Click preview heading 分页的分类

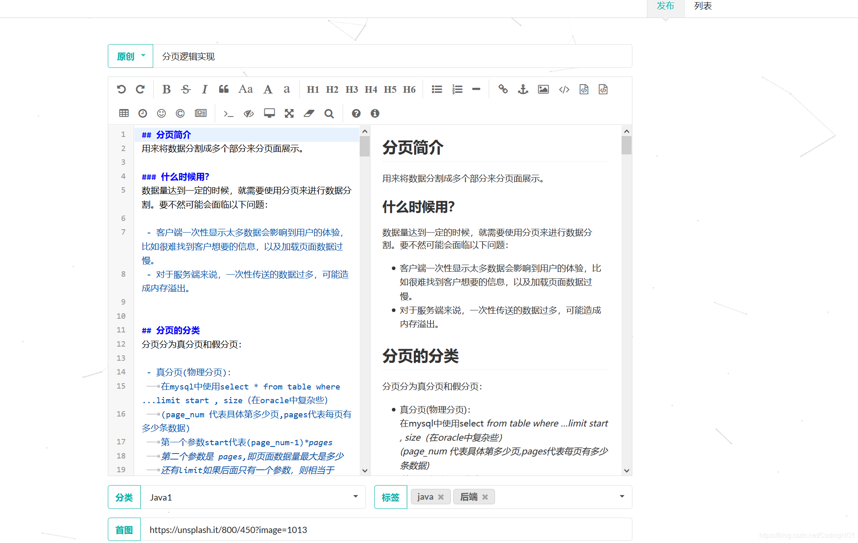420,356
